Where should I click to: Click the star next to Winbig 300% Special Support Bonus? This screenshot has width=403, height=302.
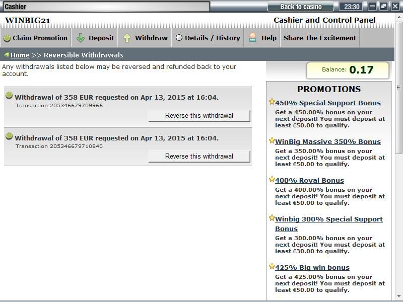pos(272,218)
